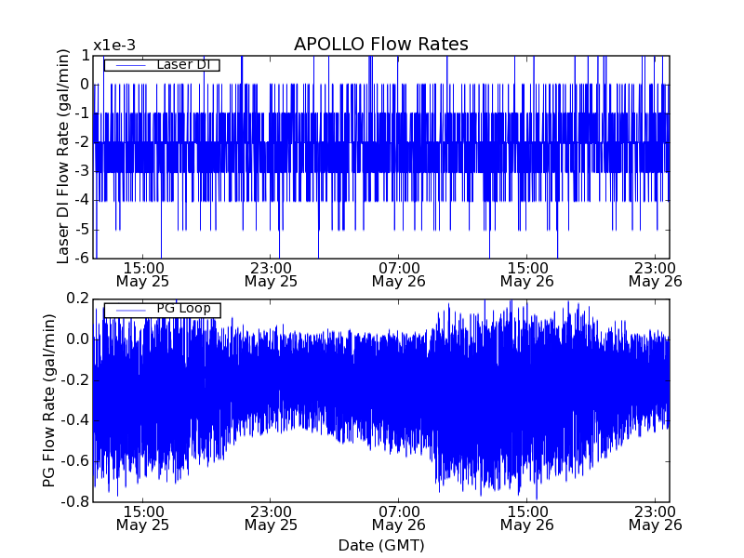
Task: Click the Laser DI Flow Rate y-axis label
Action: [63, 156]
